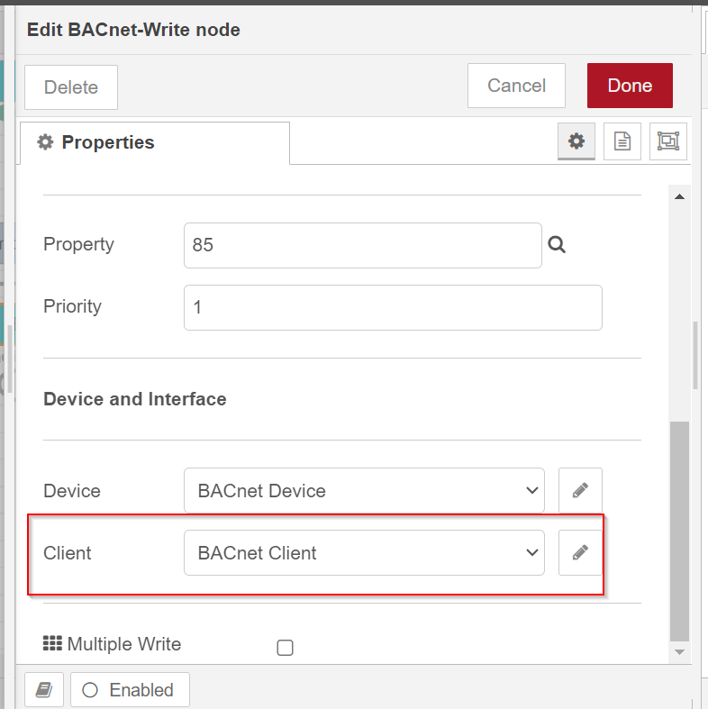Focus the Priority input field
This screenshot has width=708, height=709.
pos(393,307)
